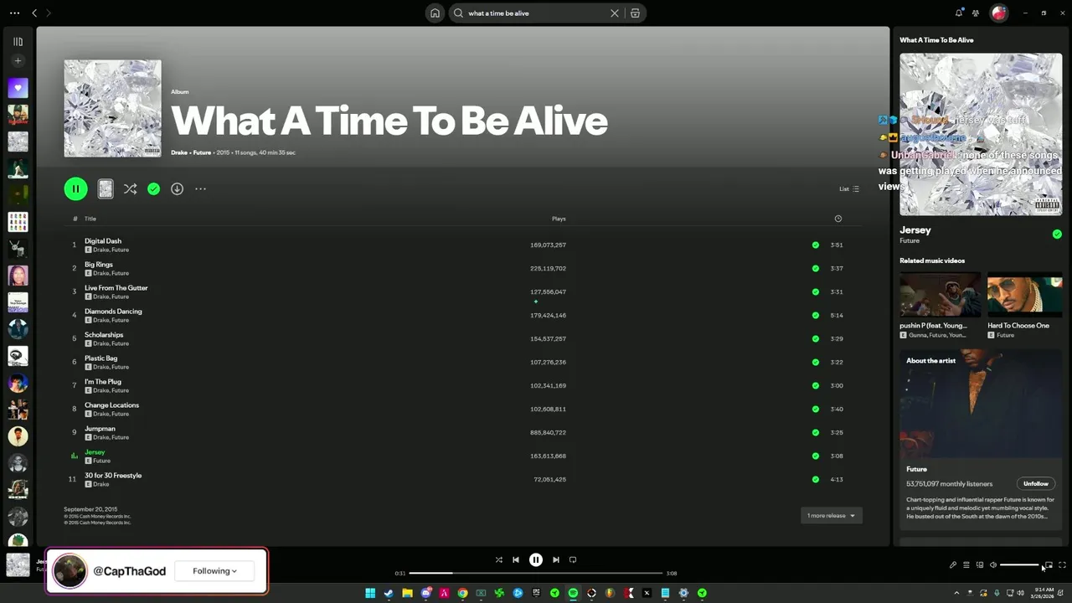Toggle saved checkmark for 30 for 30 Freestyle

[x=815, y=480]
